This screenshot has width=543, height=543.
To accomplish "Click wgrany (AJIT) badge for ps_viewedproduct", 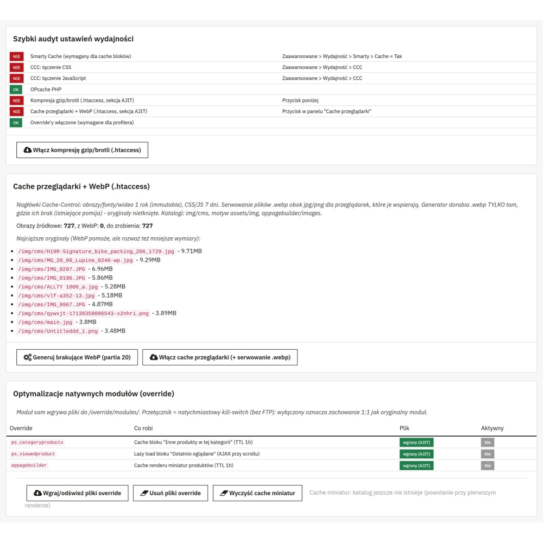I will click(x=416, y=454).
